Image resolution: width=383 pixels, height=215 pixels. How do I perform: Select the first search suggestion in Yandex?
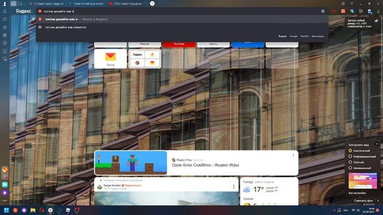(182, 19)
